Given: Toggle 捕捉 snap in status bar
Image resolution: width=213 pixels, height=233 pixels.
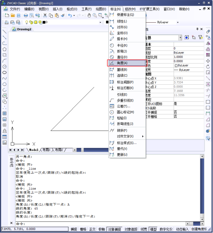Looking at the screenshot, I should pos(74,229).
